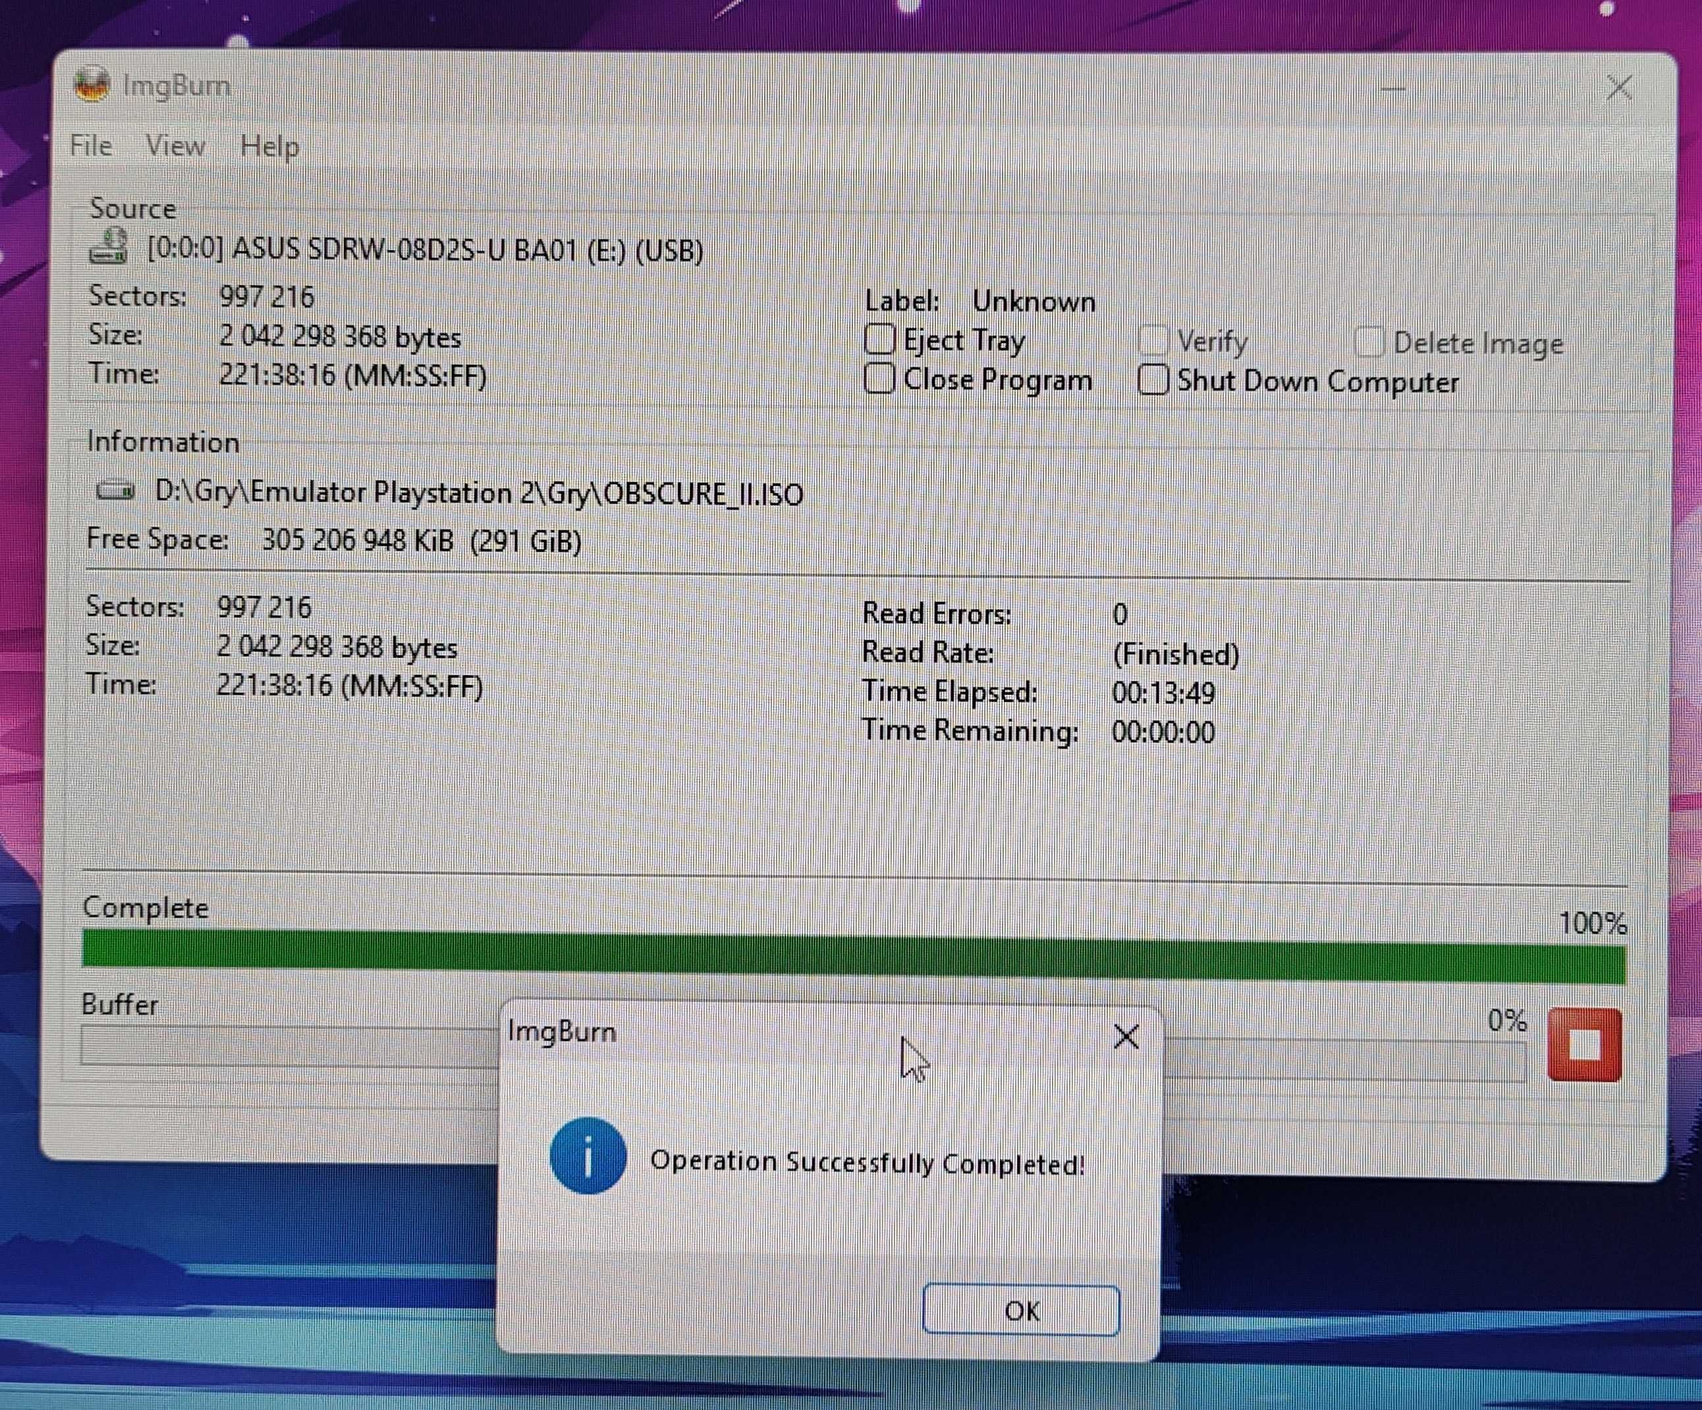Click the OBSCURE_II.ISO destination path
This screenshot has width=1702, height=1410.
[x=479, y=493]
